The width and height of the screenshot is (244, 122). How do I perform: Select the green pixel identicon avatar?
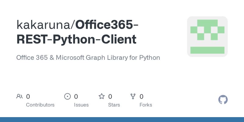[x=207, y=37]
